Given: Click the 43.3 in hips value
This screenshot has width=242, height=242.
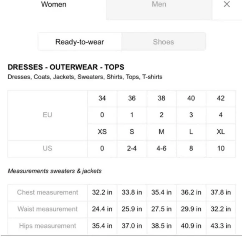Looking at the screenshot, I should (221, 226).
